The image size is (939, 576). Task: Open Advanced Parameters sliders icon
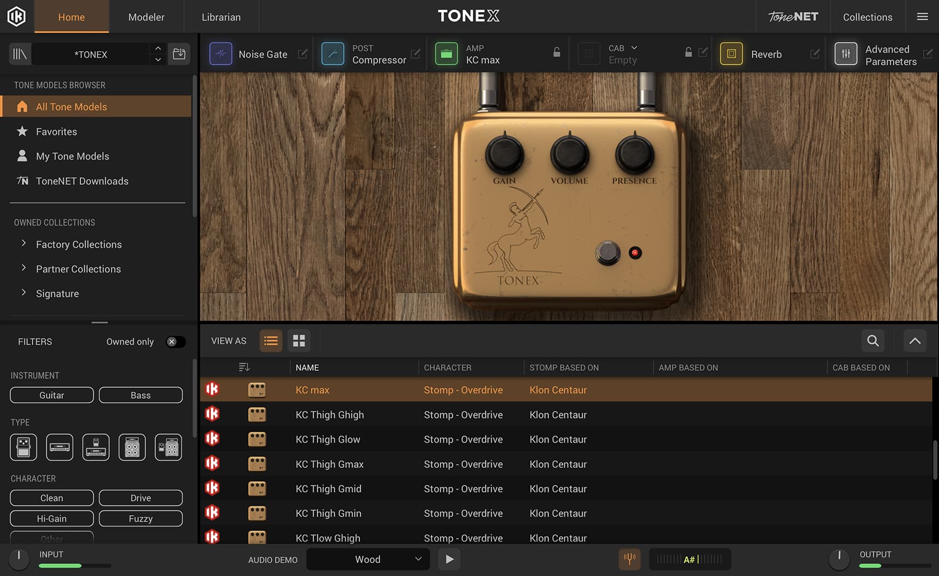pos(846,54)
